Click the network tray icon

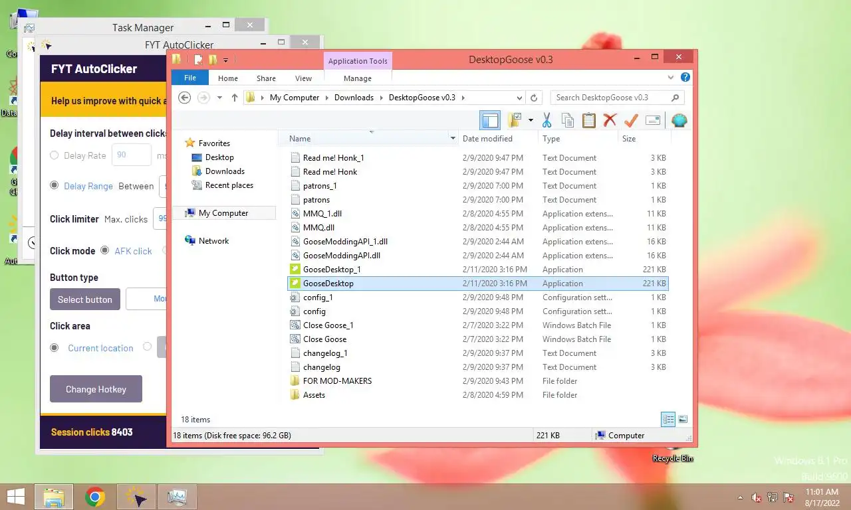[x=773, y=497]
